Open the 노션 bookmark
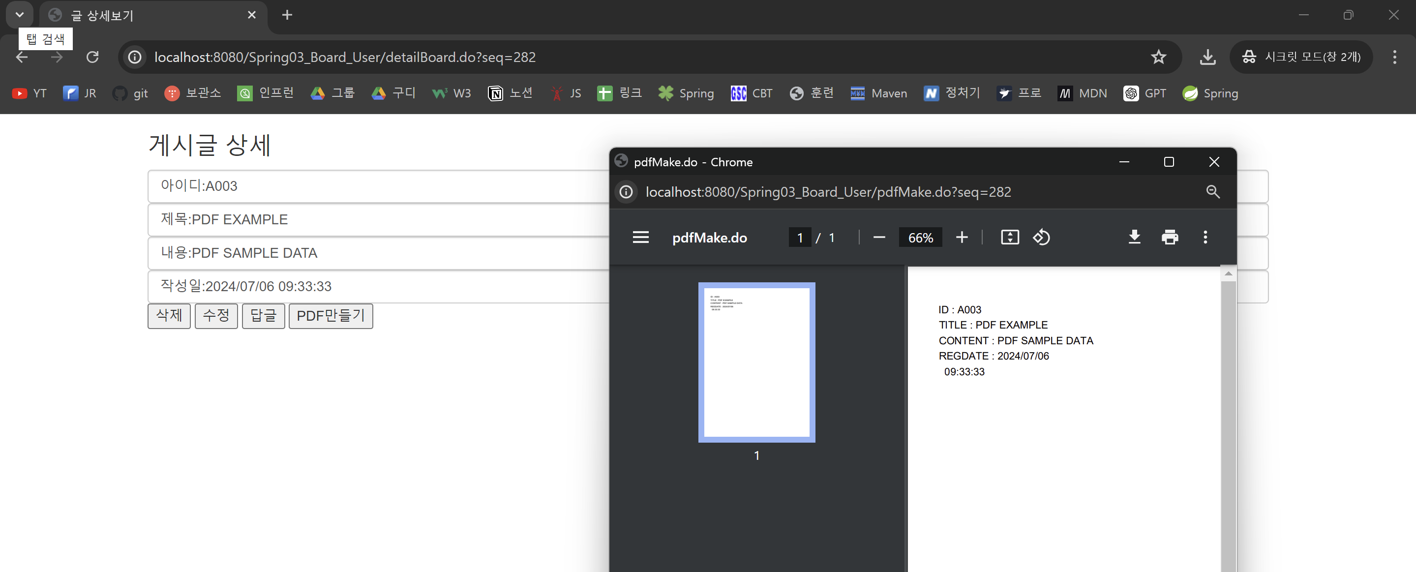 (x=510, y=93)
